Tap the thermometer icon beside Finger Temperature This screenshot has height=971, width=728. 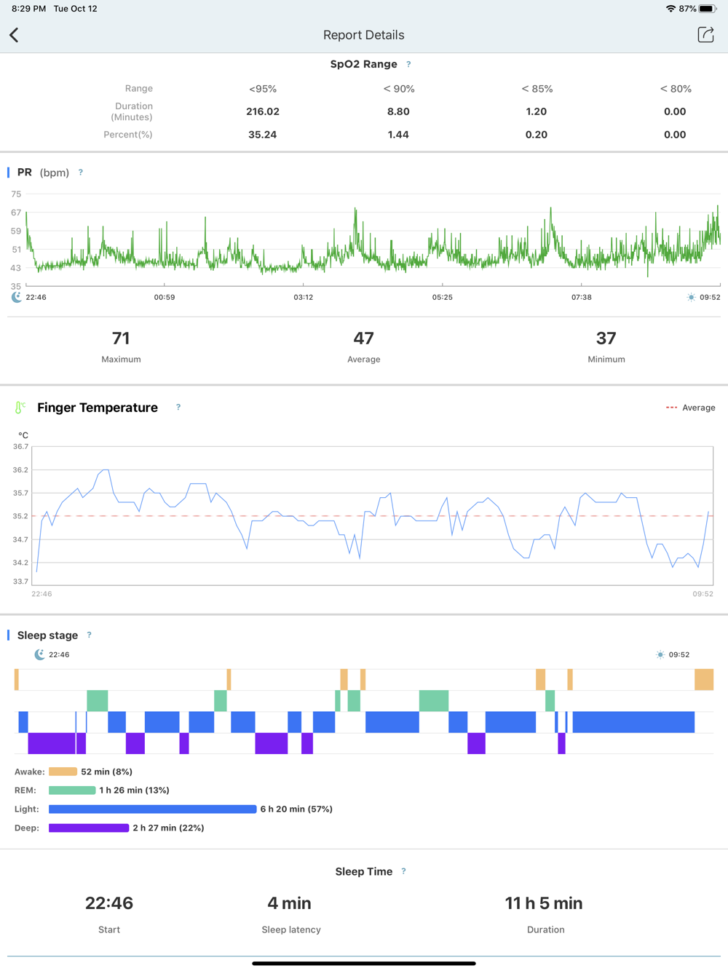(x=20, y=408)
